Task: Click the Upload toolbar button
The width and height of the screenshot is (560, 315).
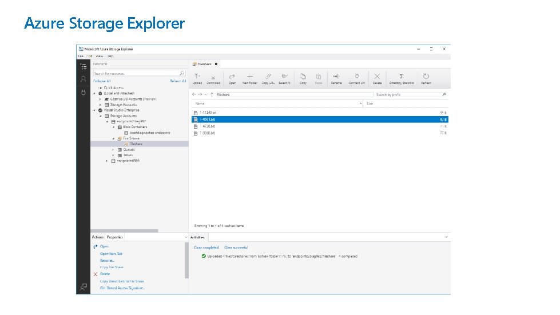Action: (x=197, y=79)
